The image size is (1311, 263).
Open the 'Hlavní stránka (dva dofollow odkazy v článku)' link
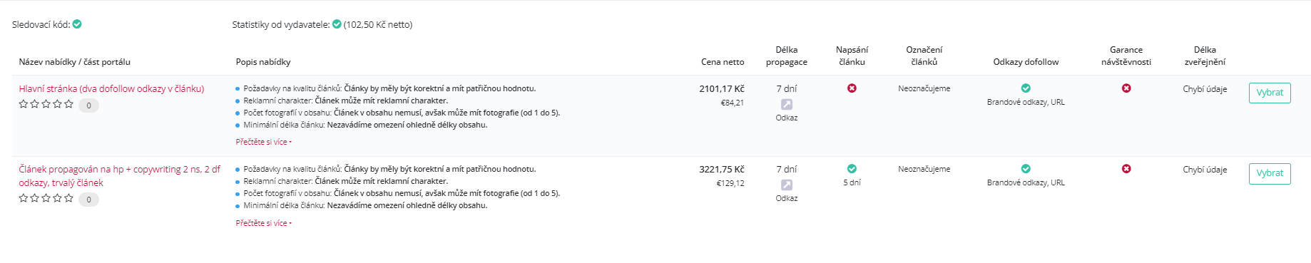pyautogui.click(x=111, y=88)
